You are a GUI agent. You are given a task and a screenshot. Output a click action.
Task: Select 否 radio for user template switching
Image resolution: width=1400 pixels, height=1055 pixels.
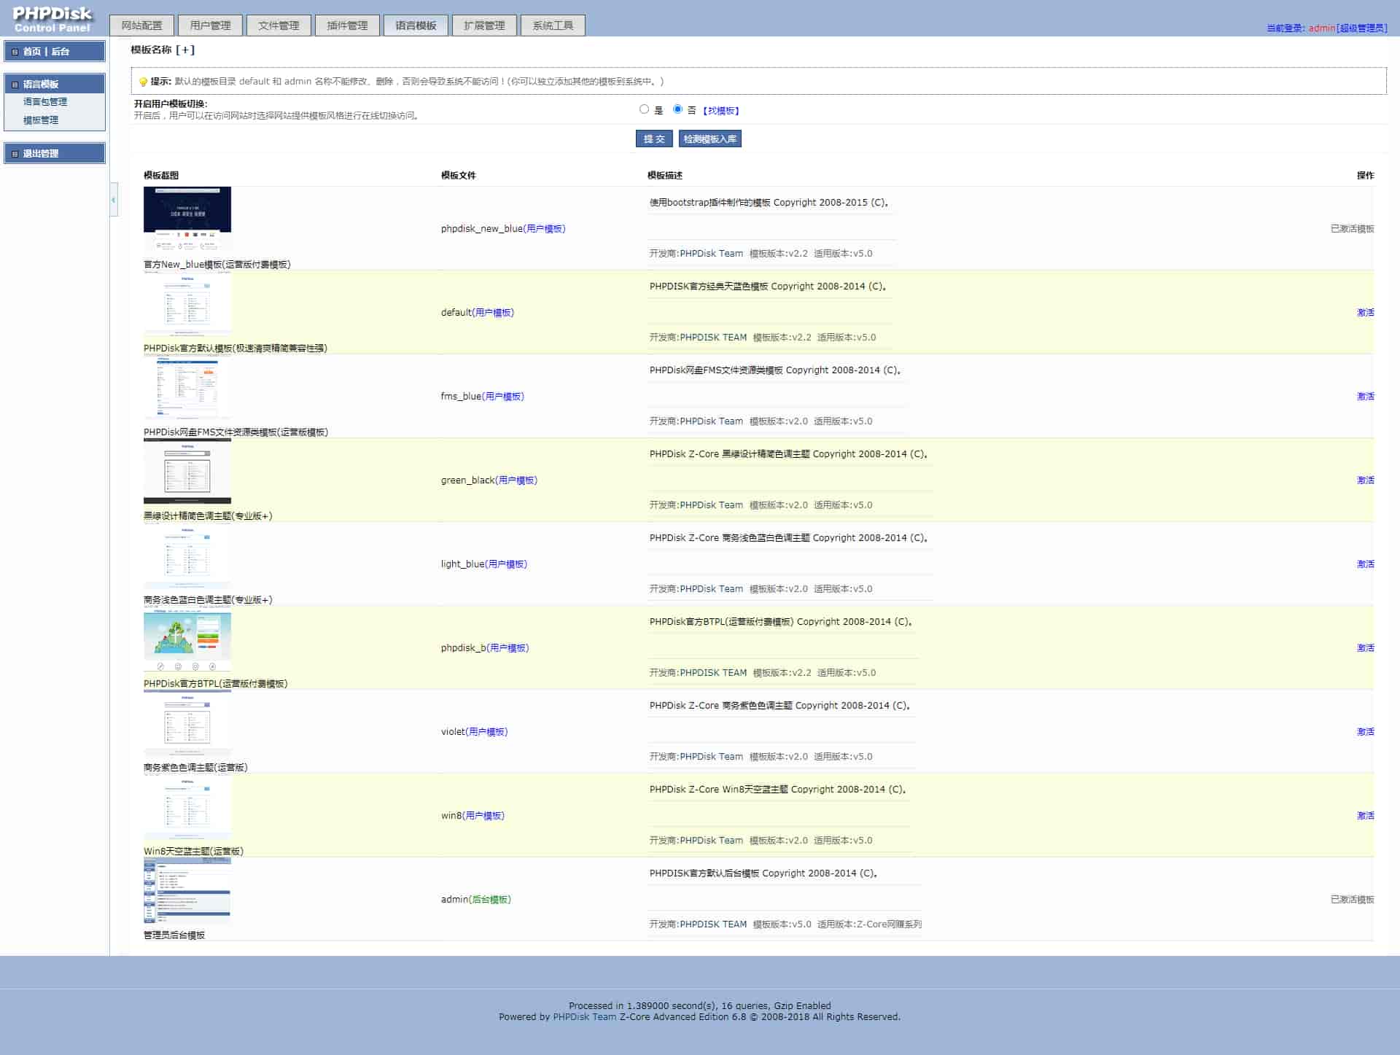pos(677,109)
